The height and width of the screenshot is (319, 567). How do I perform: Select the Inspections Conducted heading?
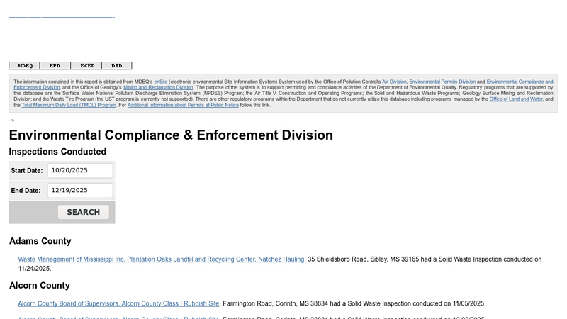(x=57, y=152)
